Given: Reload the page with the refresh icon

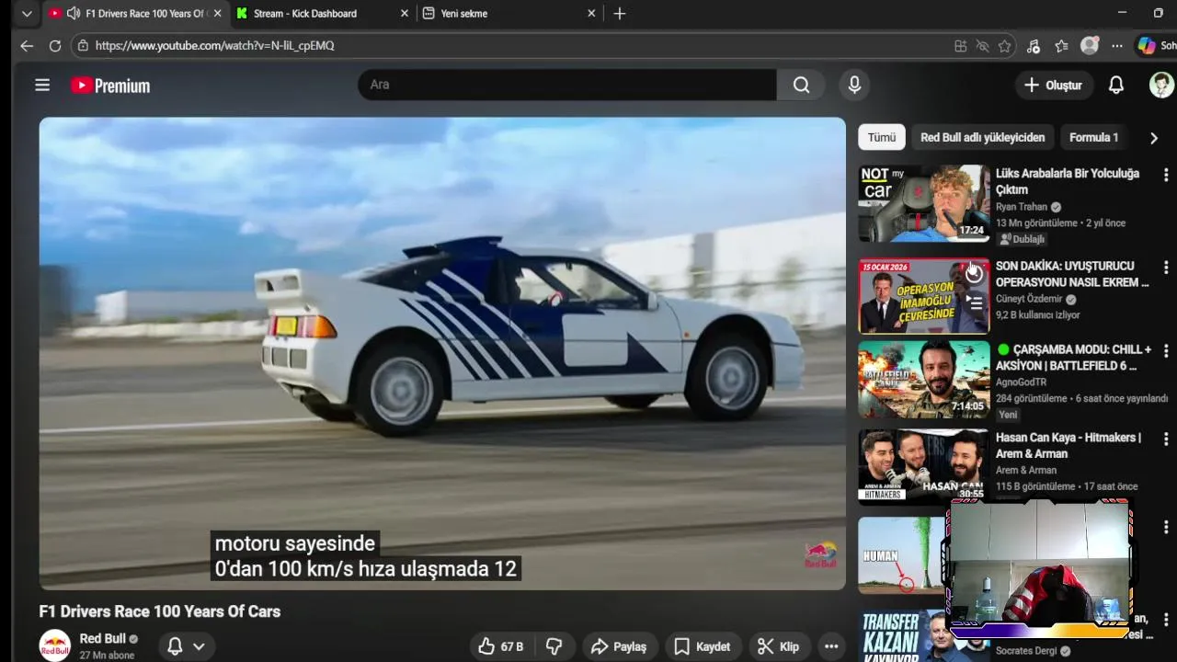Looking at the screenshot, I should click(55, 45).
